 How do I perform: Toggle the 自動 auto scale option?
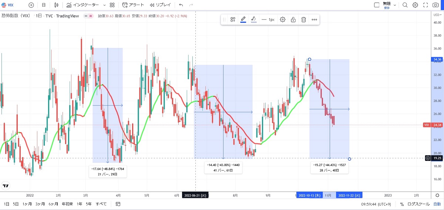[x=437, y=204]
